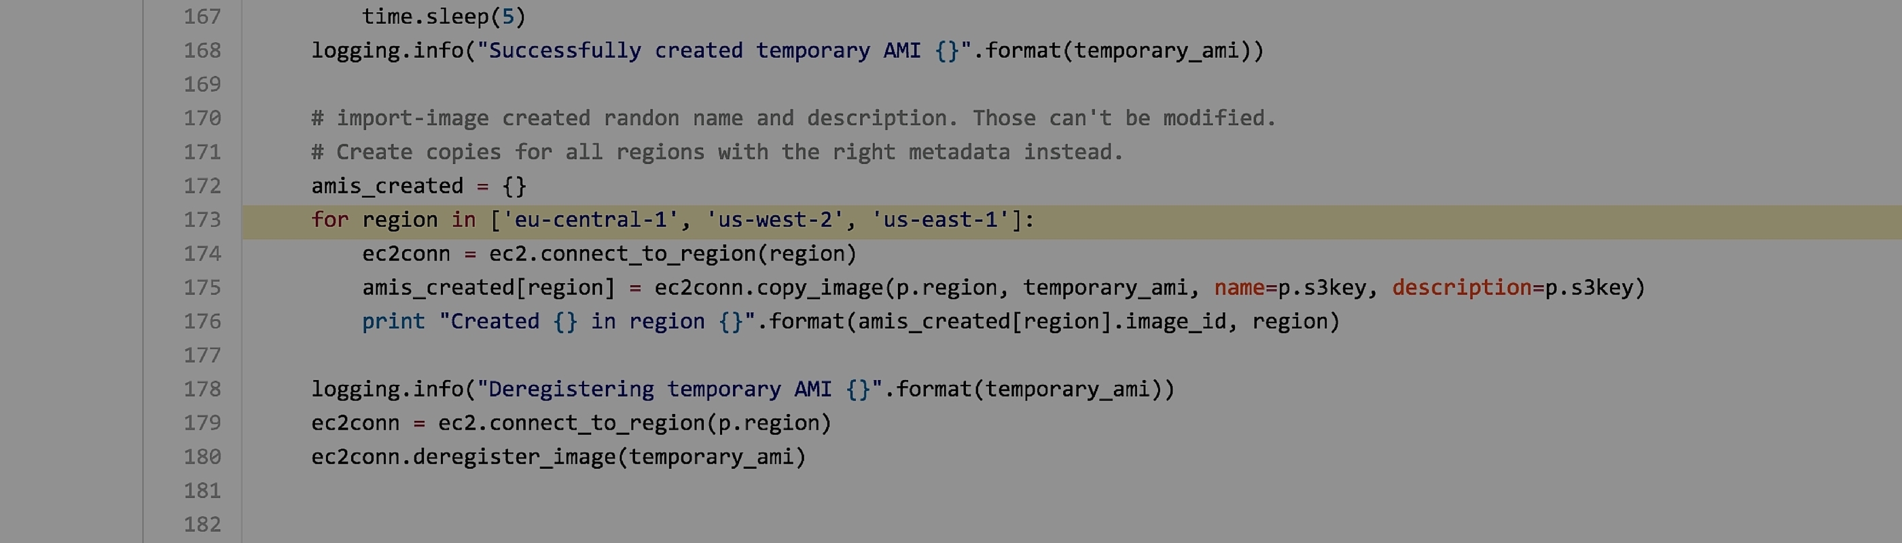Select line number 179 in the gutter
Image resolution: width=1902 pixels, height=543 pixels.
(x=202, y=424)
